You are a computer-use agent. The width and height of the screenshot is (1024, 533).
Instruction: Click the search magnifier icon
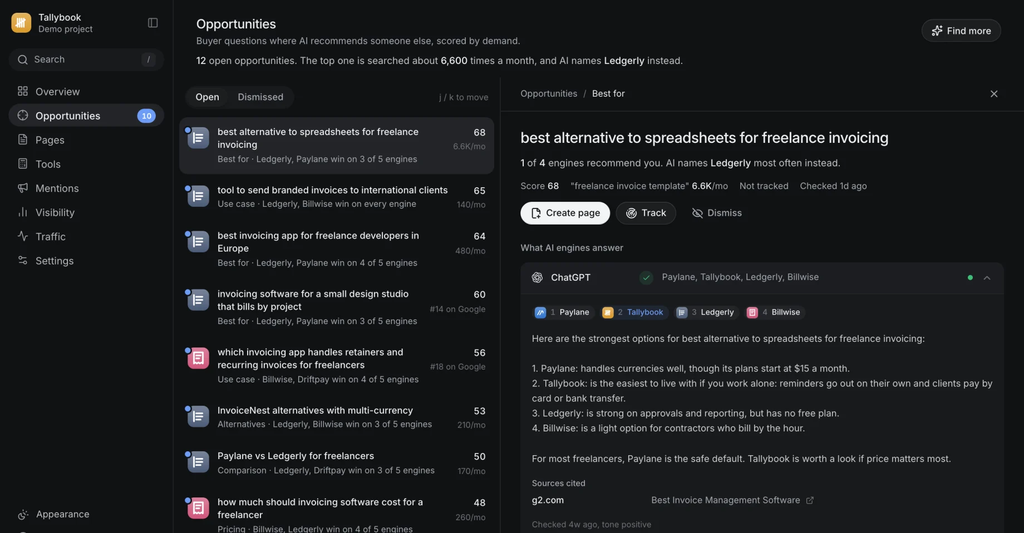tap(23, 59)
